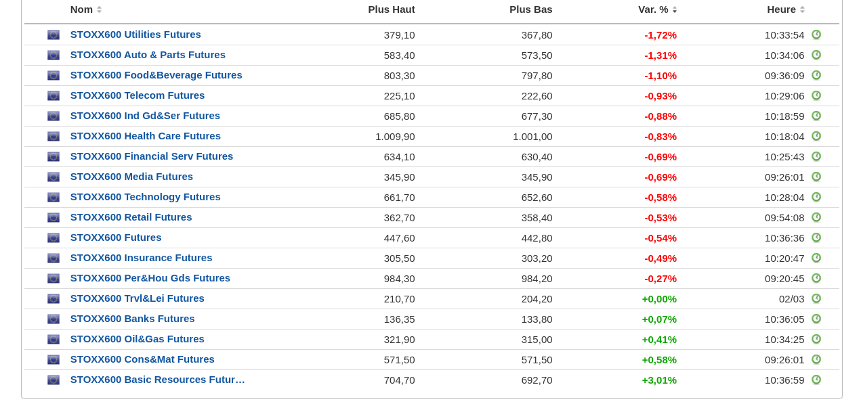Open STOXX600 Auto & Parts Futures link

click(x=148, y=55)
